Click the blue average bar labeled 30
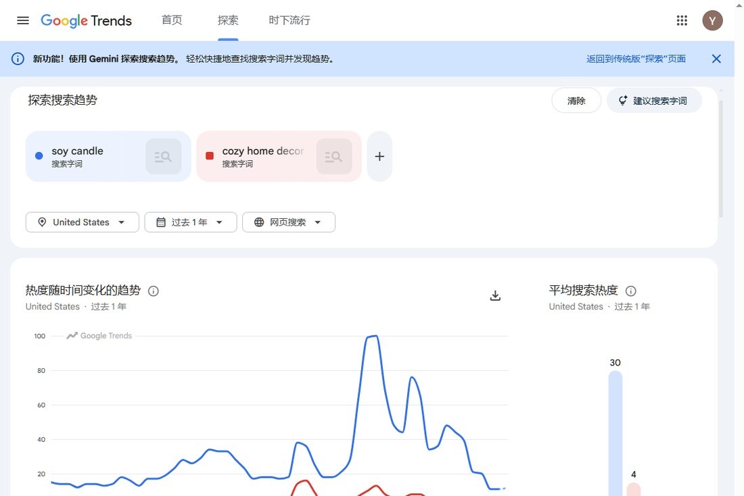744x496 pixels. pyautogui.click(x=615, y=433)
